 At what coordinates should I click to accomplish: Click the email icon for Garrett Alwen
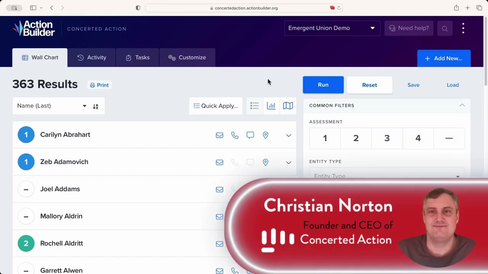(x=220, y=271)
